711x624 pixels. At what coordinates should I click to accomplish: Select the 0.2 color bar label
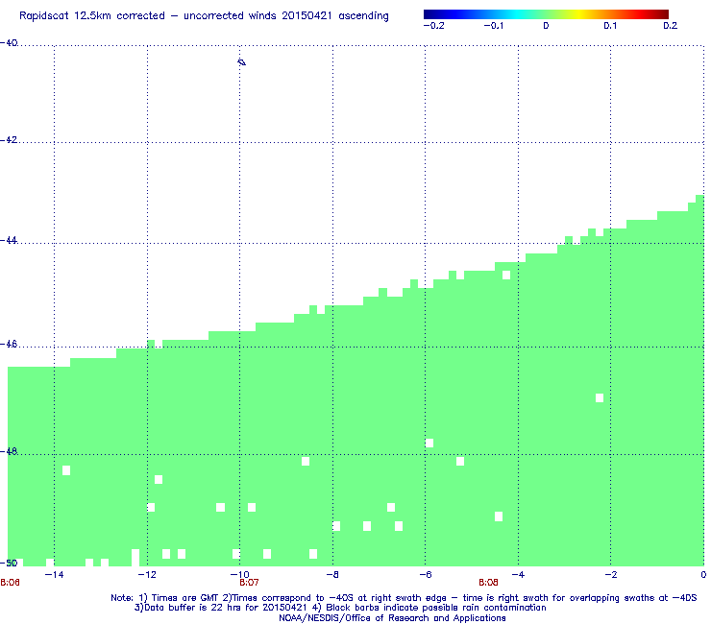click(x=671, y=26)
